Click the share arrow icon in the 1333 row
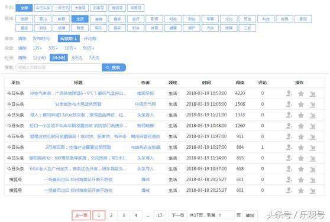The height and width of the screenshot is (222, 330). tap(312, 115)
